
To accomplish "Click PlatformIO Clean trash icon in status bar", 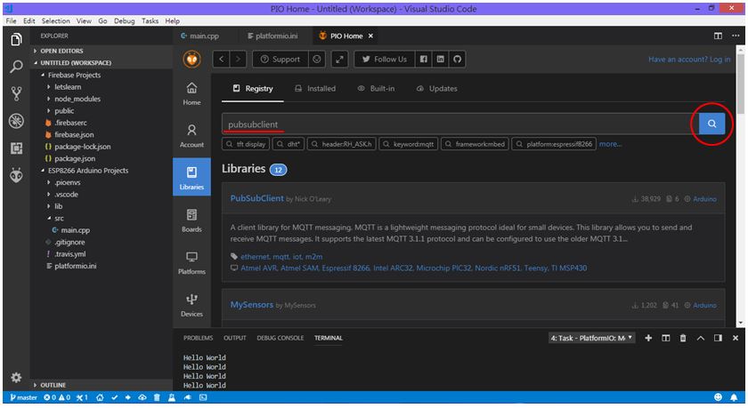I will 157,397.
